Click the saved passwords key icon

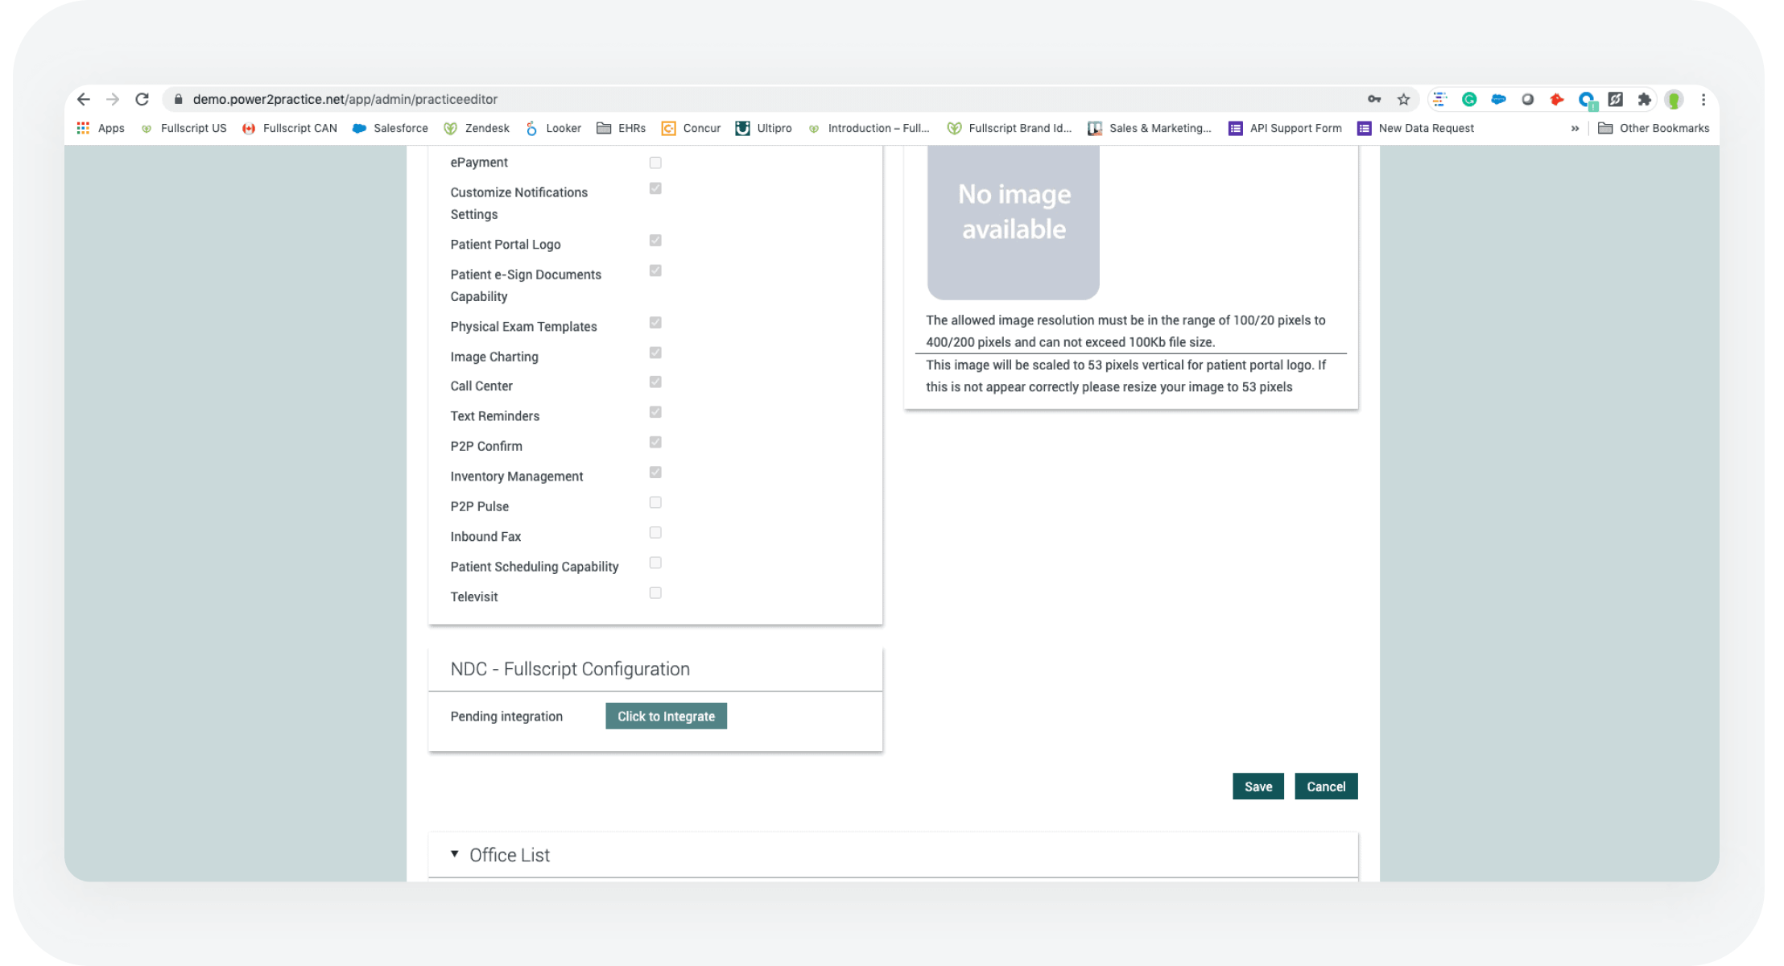pyautogui.click(x=1374, y=99)
